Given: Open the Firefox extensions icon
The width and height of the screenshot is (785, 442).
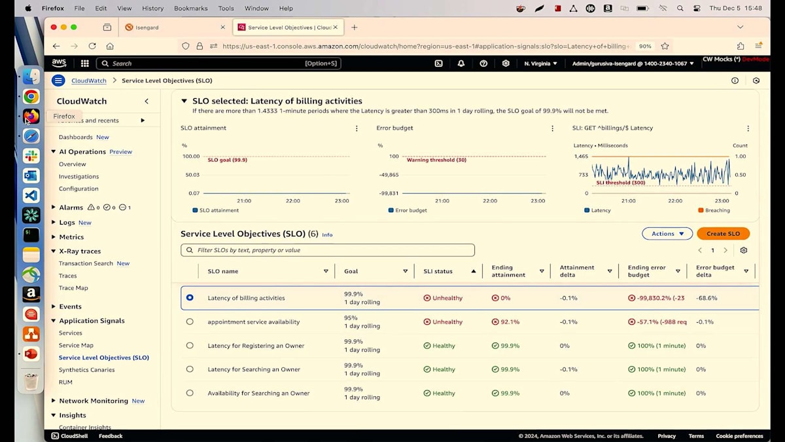Looking at the screenshot, I should (741, 46).
